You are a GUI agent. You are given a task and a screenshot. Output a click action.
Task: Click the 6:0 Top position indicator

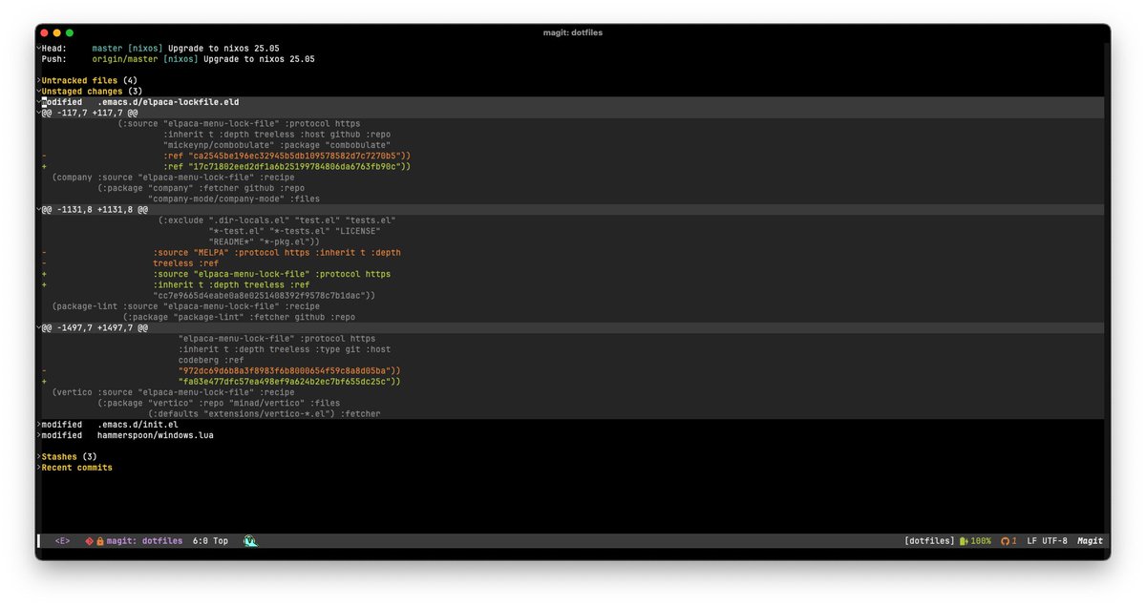tap(210, 541)
